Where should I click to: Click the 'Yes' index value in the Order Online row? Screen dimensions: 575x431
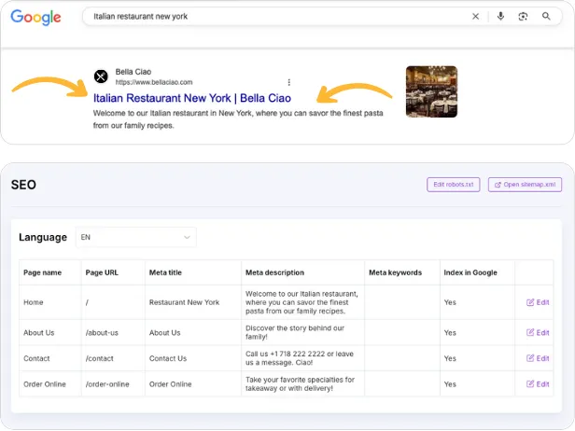[450, 384]
